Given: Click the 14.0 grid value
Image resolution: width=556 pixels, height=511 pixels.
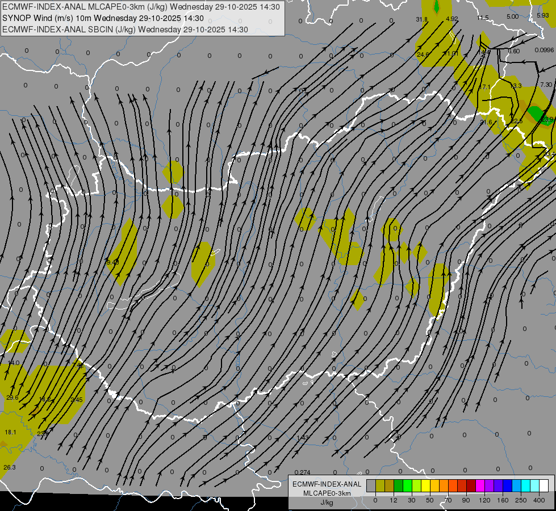Looking at the screenshot, I should click(14, 363).
